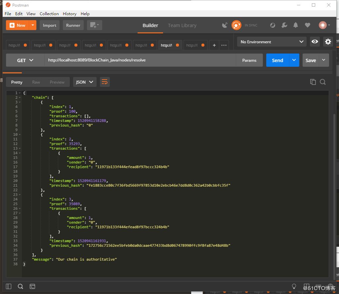This screenshot has width=339, height=294.
Task: Open the GET method dropdown
Action: click(x=25, y=60)
